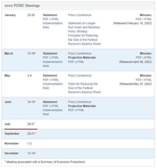Viewport: 157px width, 168px height.
Task: Select the 'June' month label
Action: [x=8, y=102]
